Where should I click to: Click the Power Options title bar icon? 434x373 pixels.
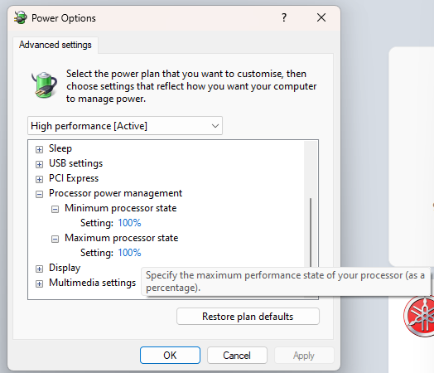tap(21, 17)
